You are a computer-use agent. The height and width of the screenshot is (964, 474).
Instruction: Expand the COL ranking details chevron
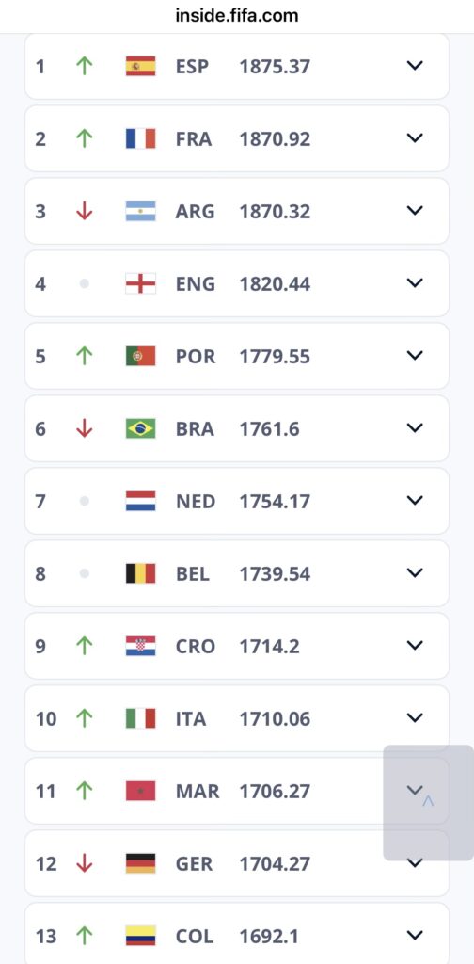(415, 935)
